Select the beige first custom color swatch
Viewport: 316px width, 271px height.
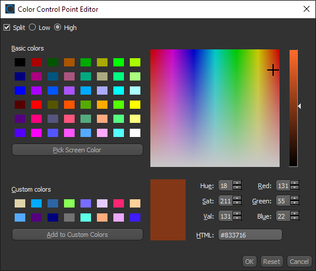20,203
